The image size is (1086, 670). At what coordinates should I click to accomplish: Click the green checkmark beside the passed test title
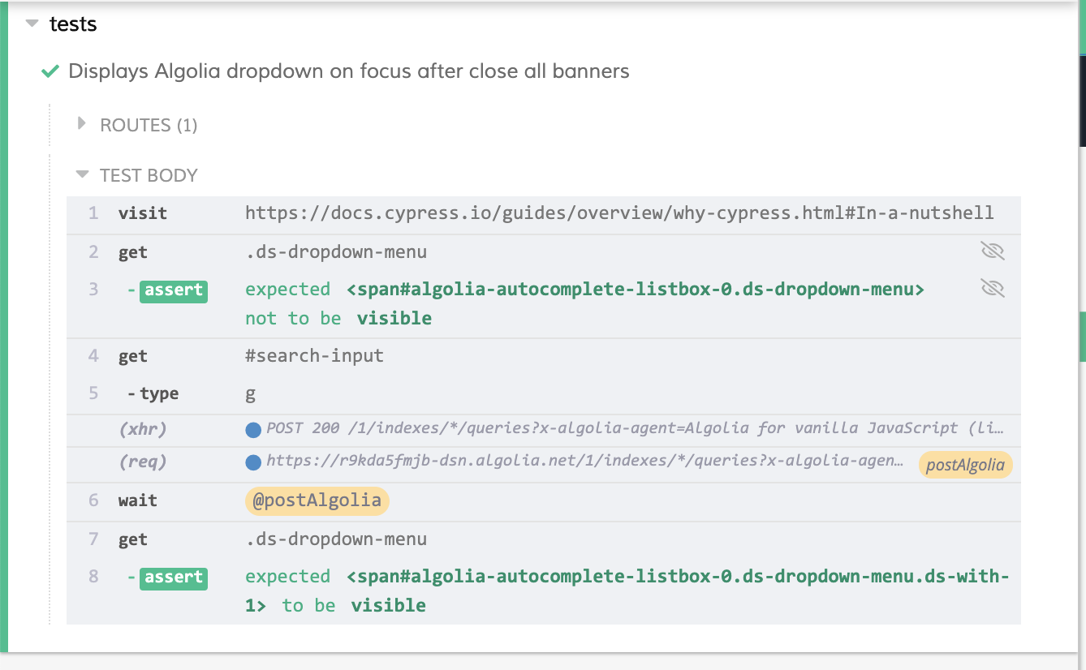49,71
